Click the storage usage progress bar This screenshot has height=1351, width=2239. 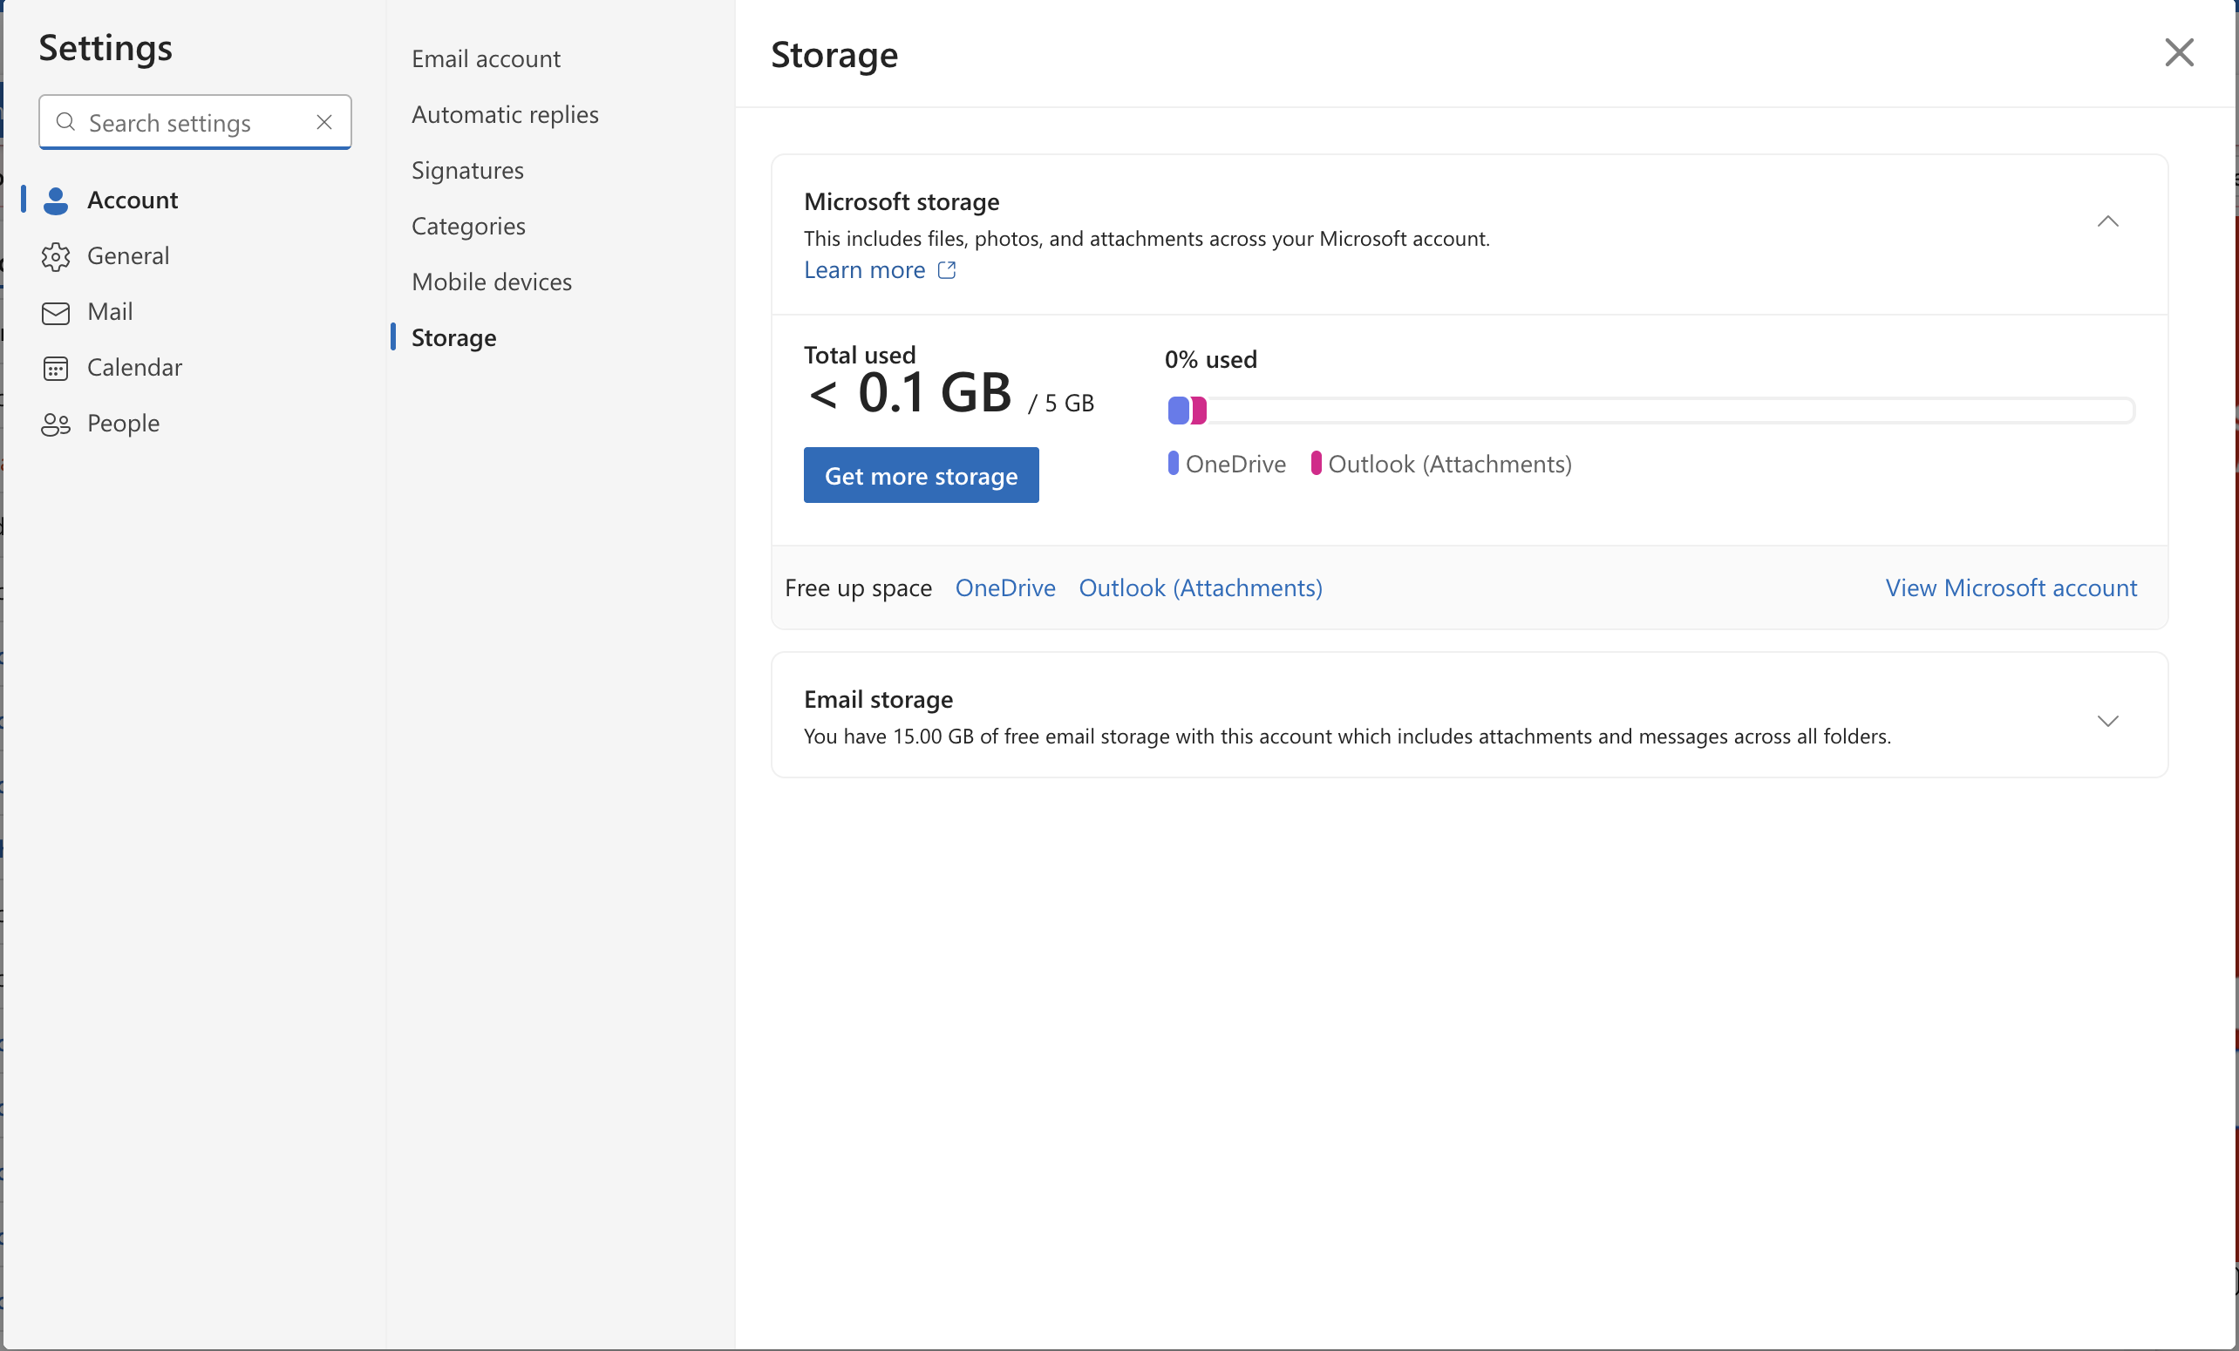1650,411
